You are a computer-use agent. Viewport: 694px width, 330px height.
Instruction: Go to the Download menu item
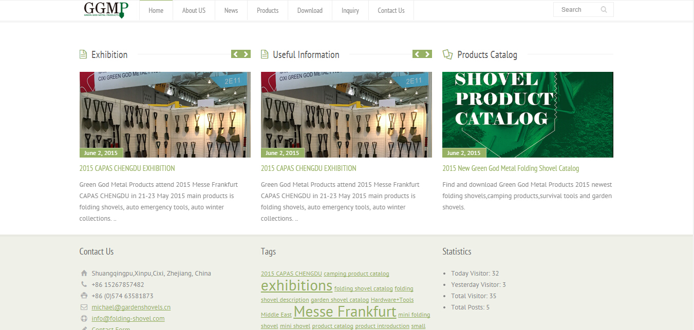(310, 10)
